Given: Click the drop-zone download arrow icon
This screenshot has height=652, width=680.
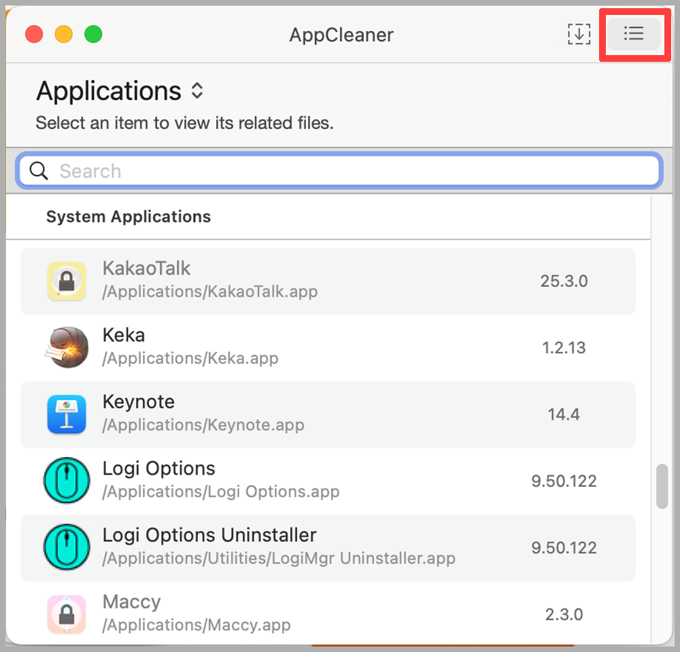Looking at the screenshot, I should [x=579, y=34].
